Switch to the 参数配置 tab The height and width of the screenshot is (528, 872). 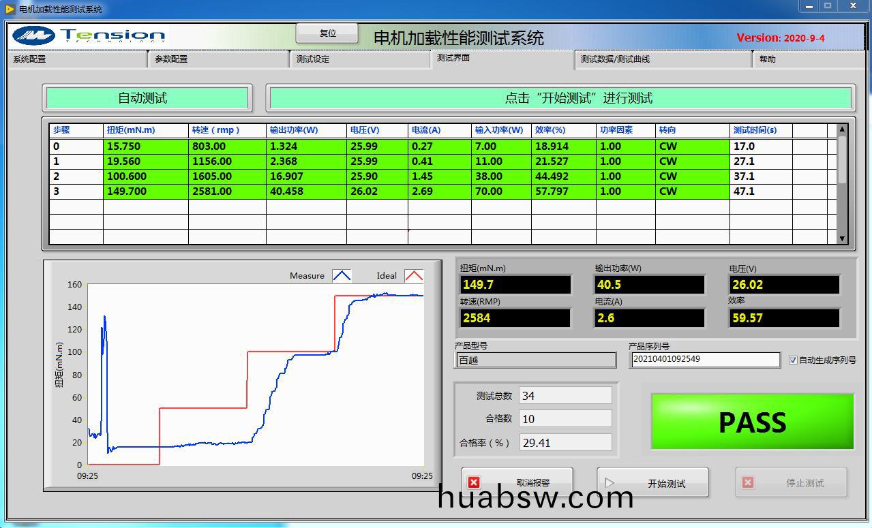click(171, 59)
